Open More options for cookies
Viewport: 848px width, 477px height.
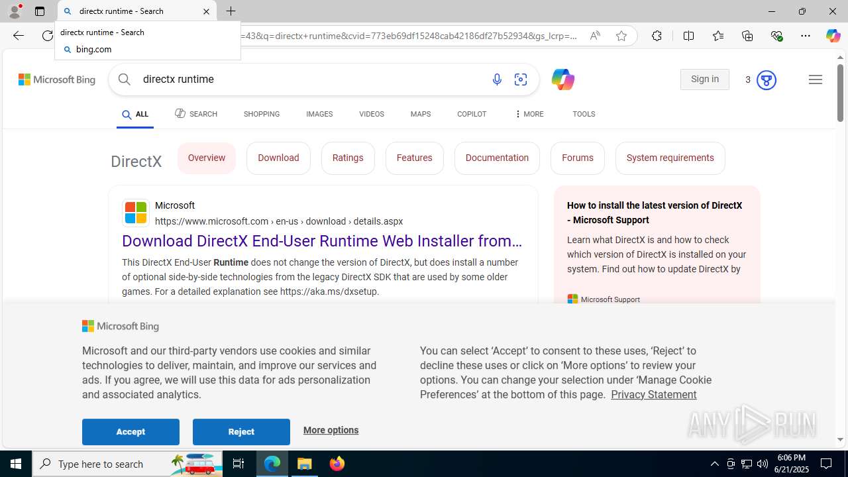pyautogui.click(x=331, y=431)
